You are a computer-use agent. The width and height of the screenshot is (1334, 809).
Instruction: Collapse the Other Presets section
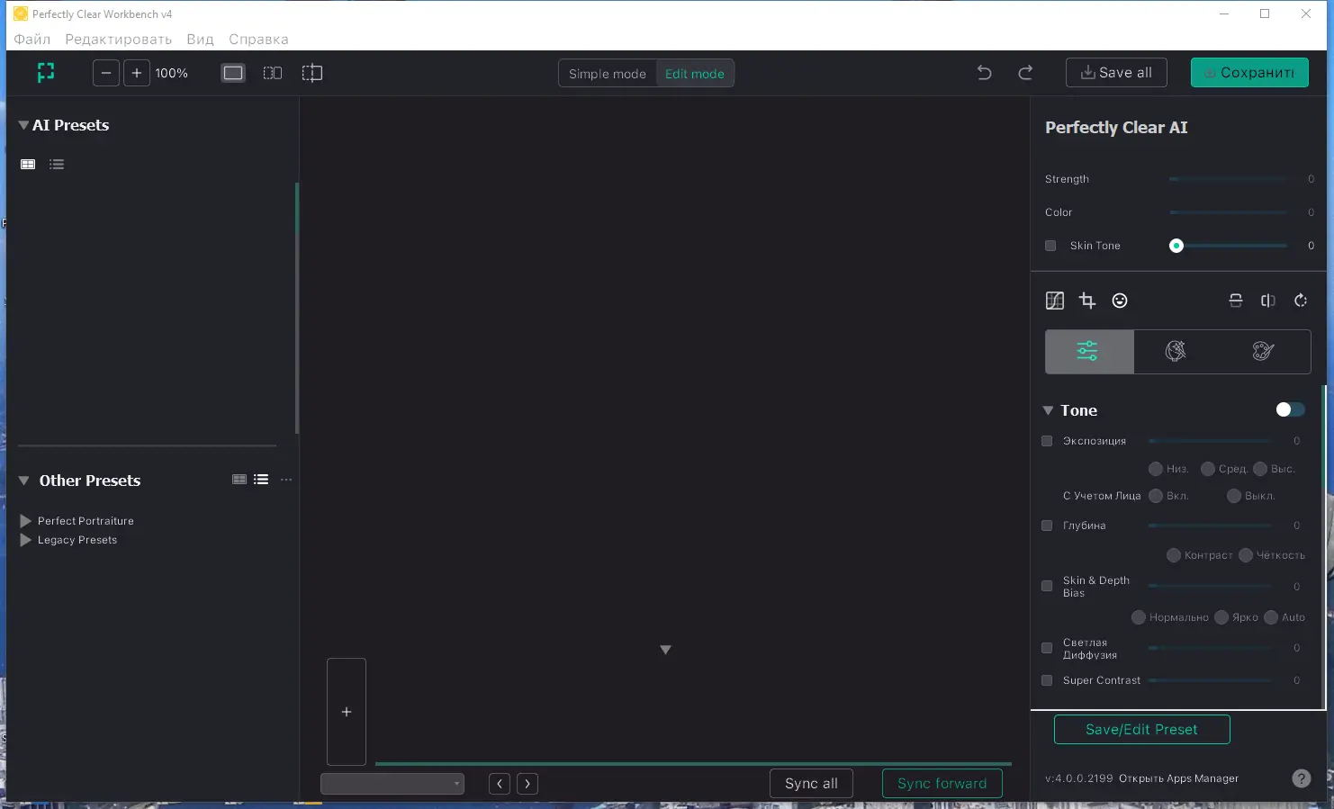[24, 481]
